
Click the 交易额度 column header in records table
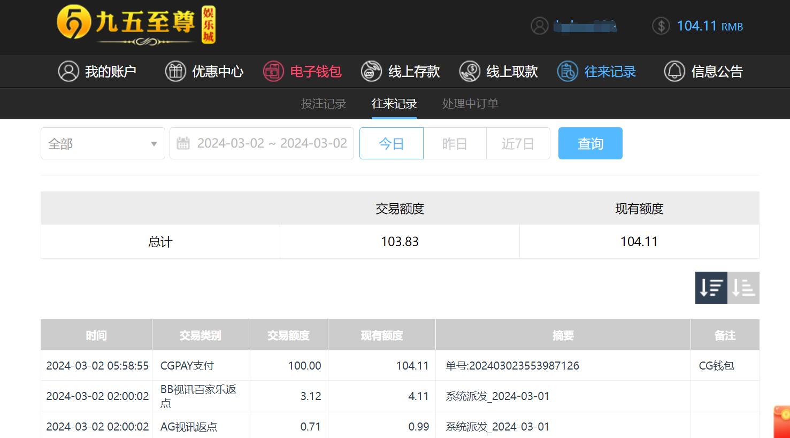(288, 335)
